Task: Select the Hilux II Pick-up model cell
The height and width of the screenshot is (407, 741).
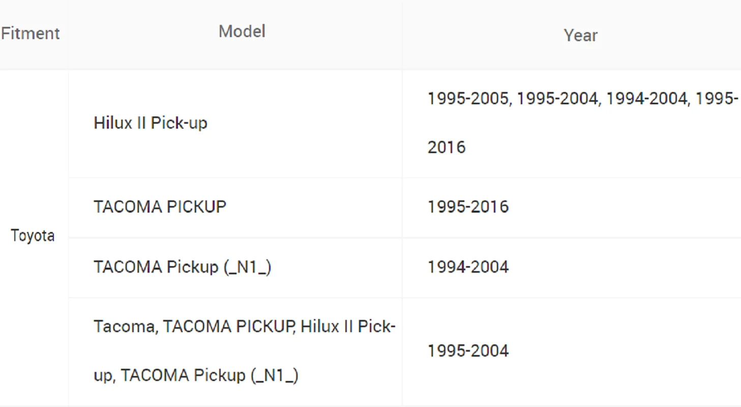Action: click(x=151, y=123)
